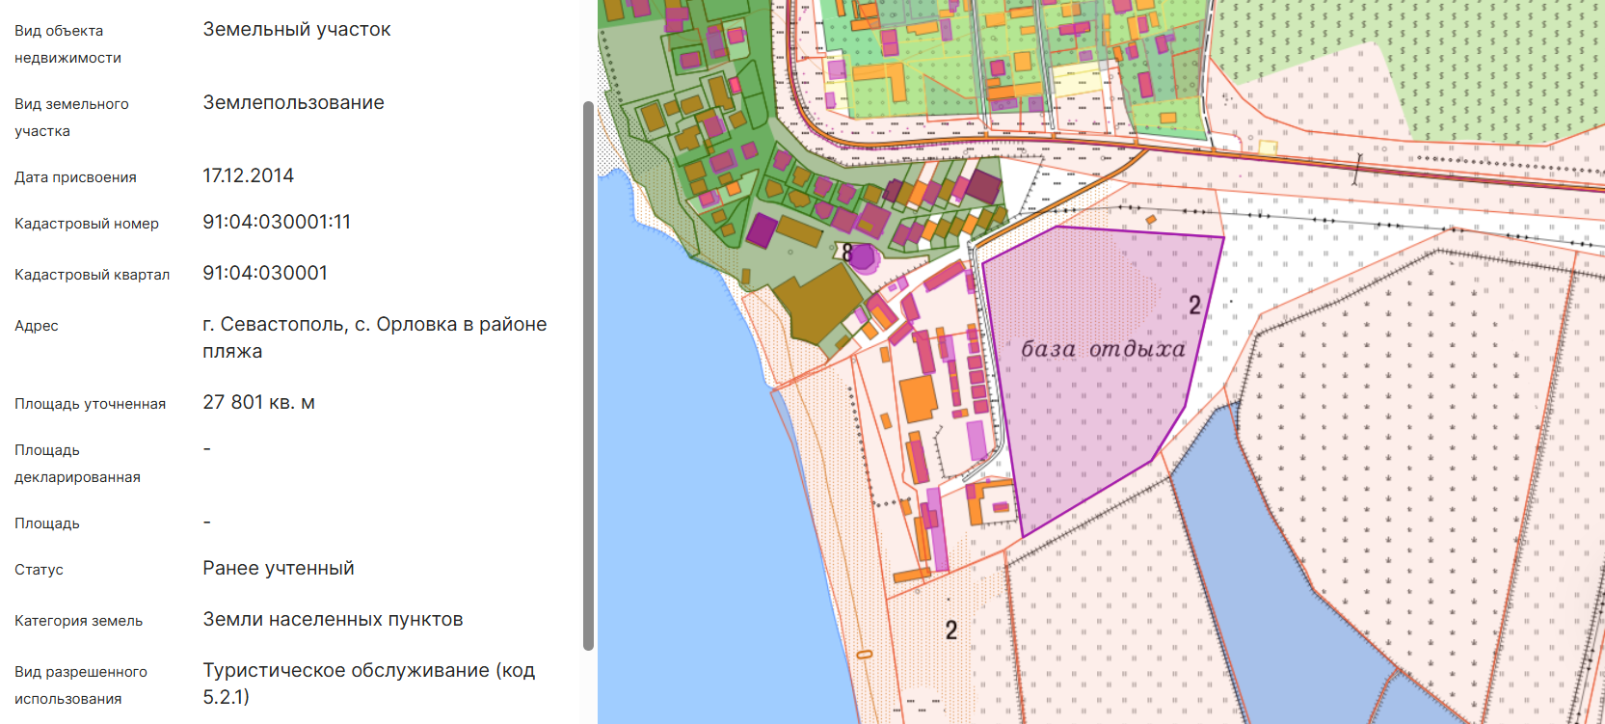Click cadastral quarter value 91:04:030001

[265, 273]
